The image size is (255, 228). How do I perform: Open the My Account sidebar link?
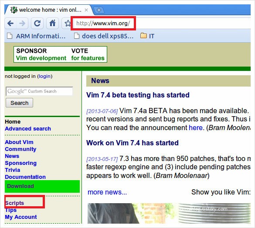click(x=21, y=217)
